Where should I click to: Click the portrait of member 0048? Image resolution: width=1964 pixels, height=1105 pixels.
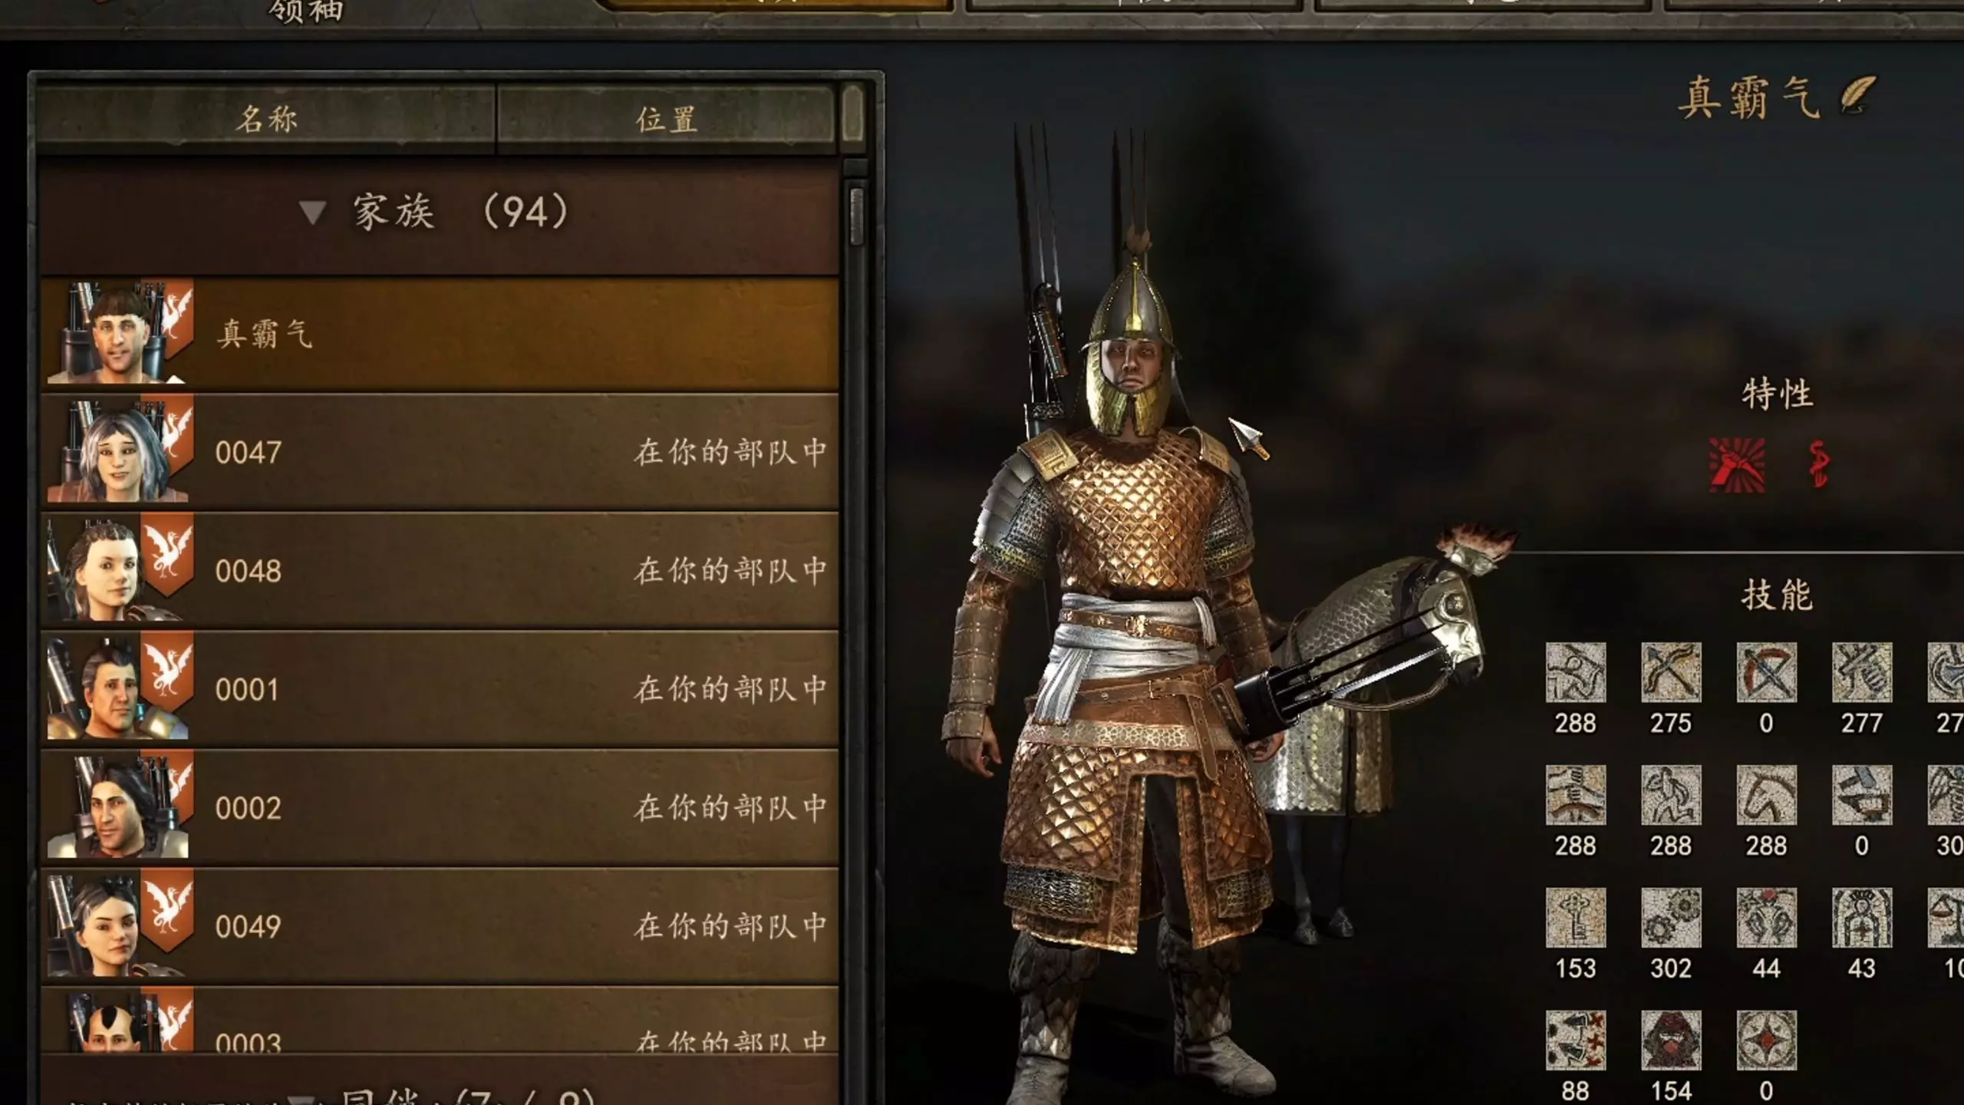click(115, 569)
